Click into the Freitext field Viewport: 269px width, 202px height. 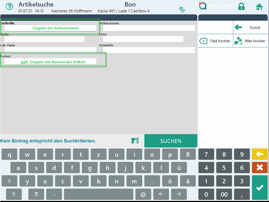tap(50, 62)
